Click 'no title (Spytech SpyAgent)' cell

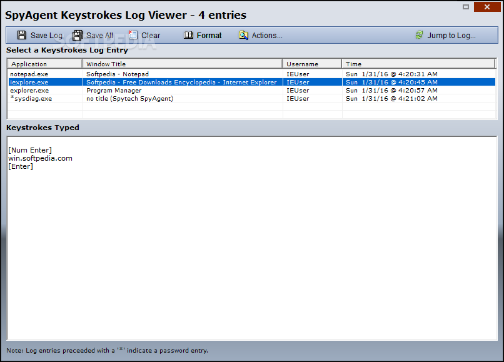point(129,98)
